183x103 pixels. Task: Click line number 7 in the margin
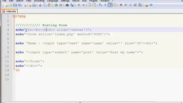pos(8,43)
